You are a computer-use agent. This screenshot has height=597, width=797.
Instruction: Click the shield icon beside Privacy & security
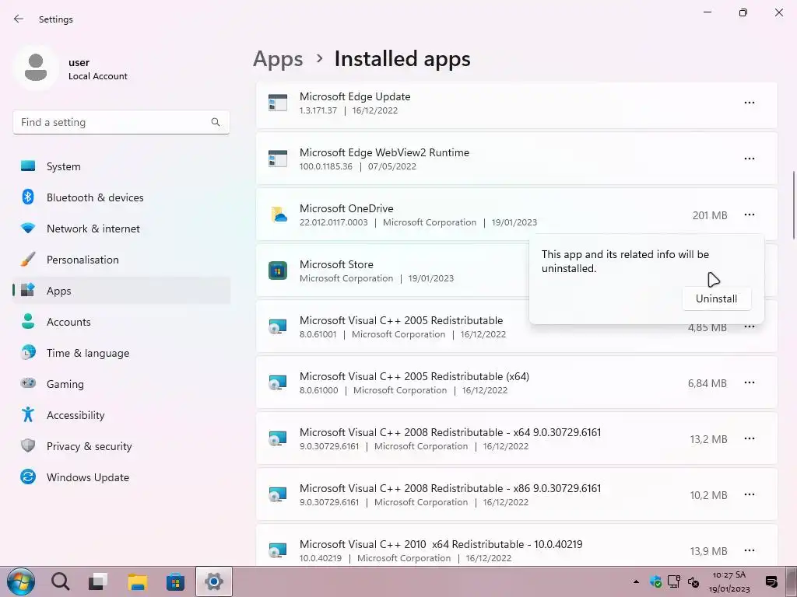(x=28, y=445)
